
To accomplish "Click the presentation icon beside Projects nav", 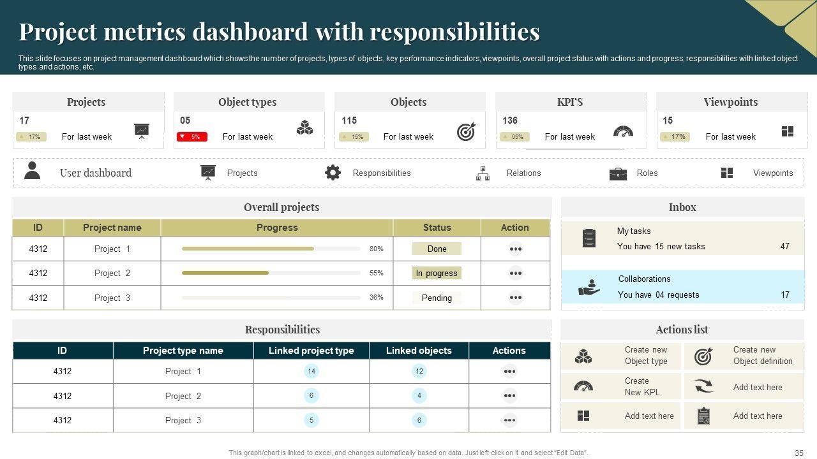I will [x=208, y=173].
